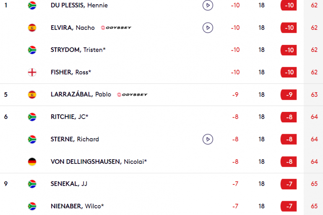Screen dimensions: 323x215
Task: Click South African flag next to Du Plessis
Action: tap(32, 5)
